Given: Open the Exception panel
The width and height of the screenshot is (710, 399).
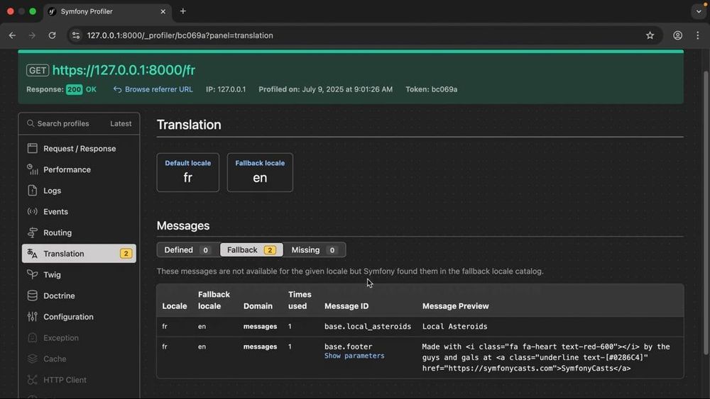Looking at the screenshot, I should 79,337.
